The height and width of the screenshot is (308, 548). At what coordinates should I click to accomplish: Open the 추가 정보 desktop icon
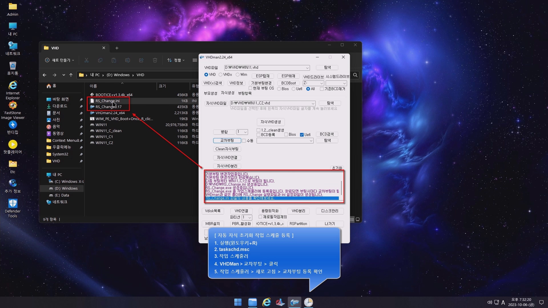(x=13, y=186)
